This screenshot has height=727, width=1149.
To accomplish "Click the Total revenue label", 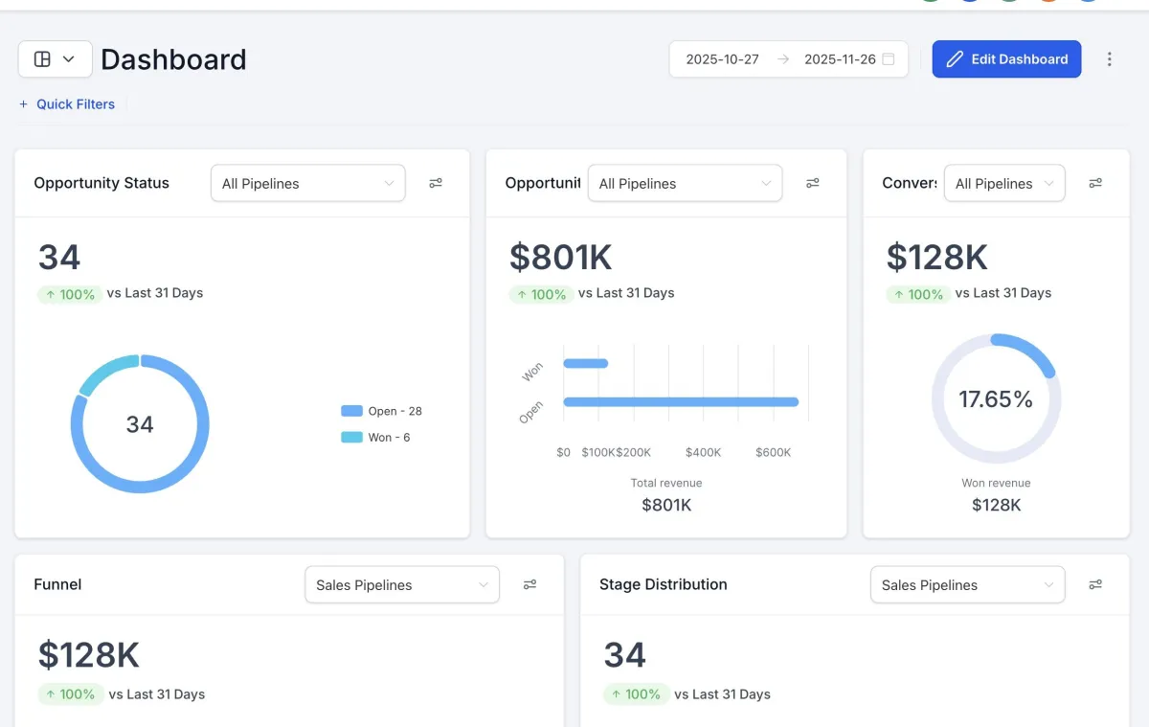I will click(666, 483).
